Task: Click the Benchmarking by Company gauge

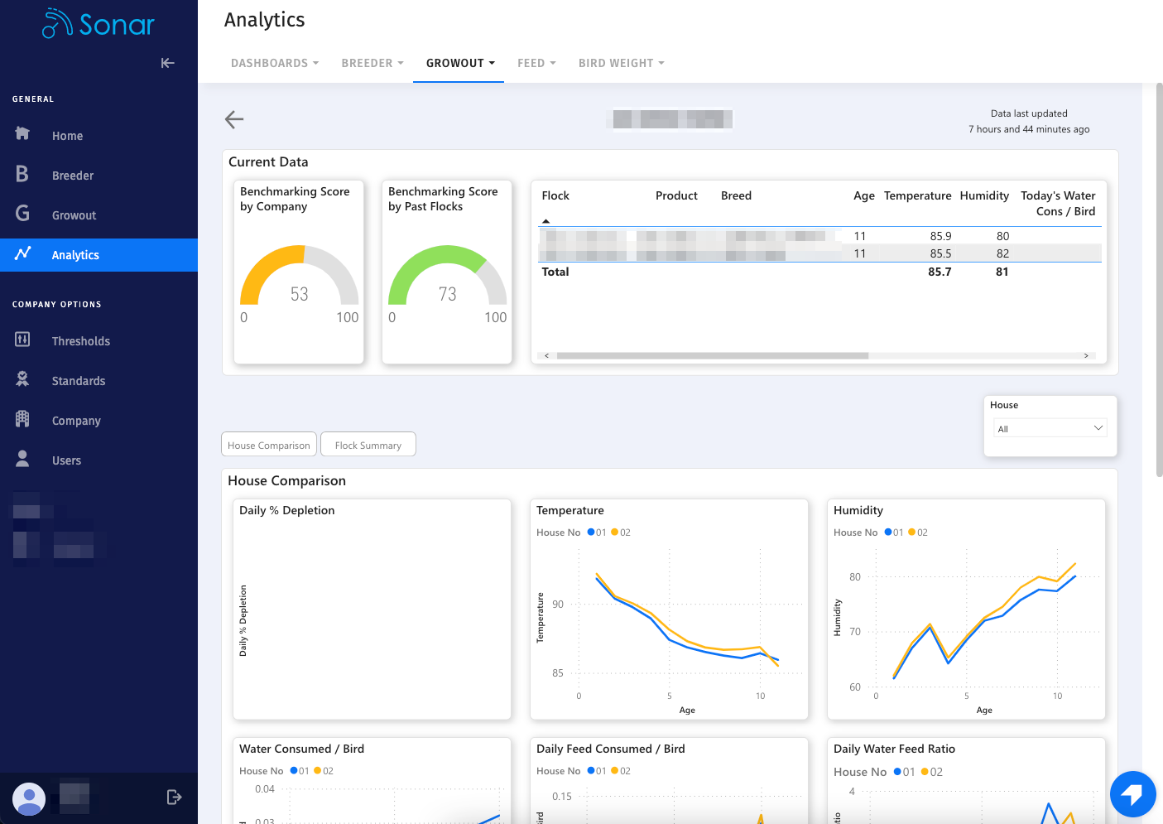Action: pos(299,275)
